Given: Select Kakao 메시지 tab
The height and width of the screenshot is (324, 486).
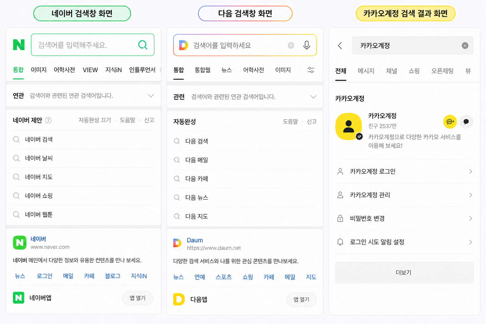Looking at the screenshot, I should [366, 71].
